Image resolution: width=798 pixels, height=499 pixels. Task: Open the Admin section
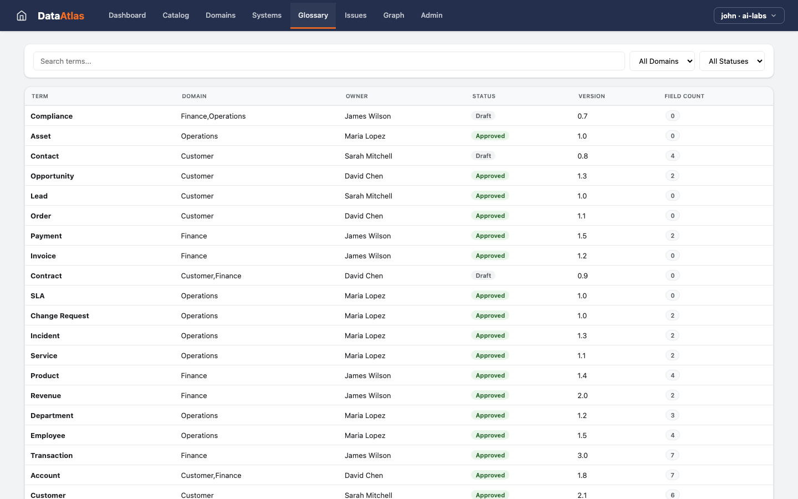tap(431, 15)
